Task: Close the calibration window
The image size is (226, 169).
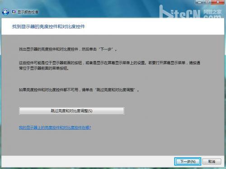Action: click(218, 2)
